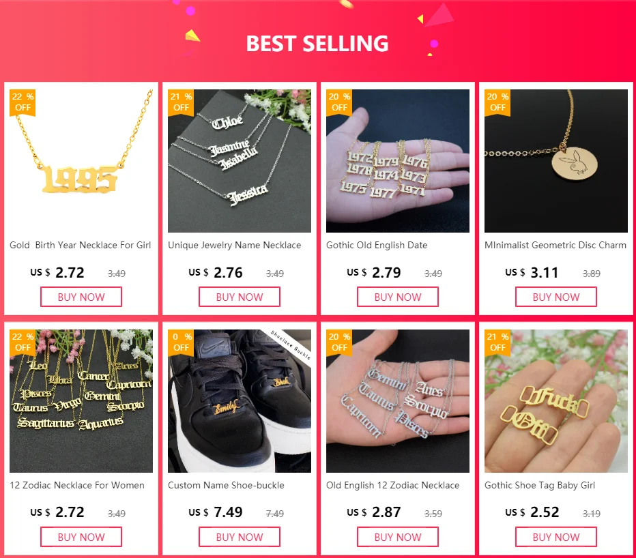This screenshot has height=558, width=636.
Task: Click the BEST SELLING banner heading
Action: [317, 44]
